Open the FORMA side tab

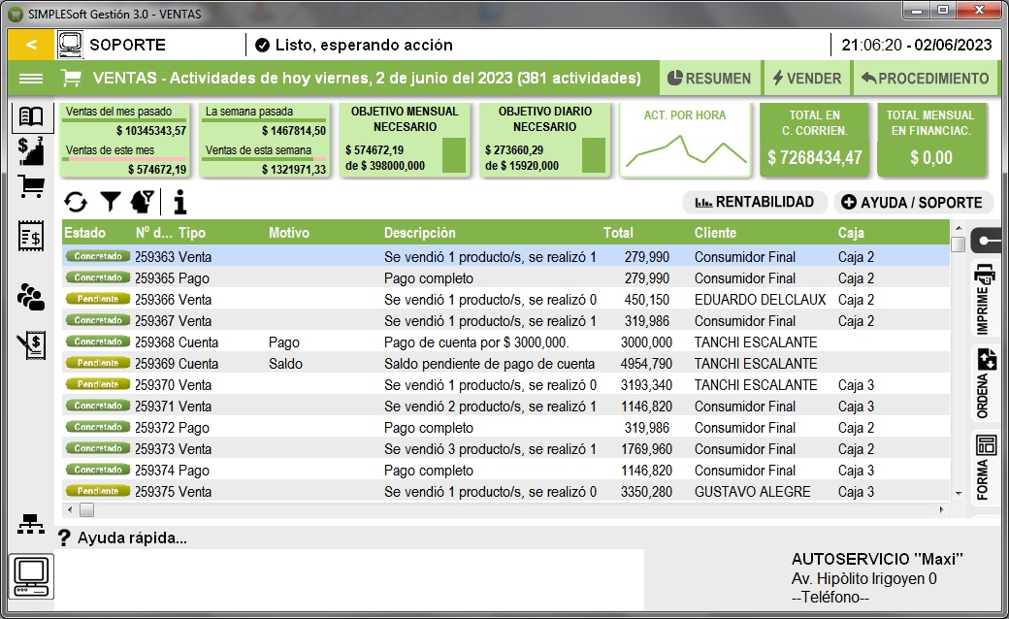point(985,469)
